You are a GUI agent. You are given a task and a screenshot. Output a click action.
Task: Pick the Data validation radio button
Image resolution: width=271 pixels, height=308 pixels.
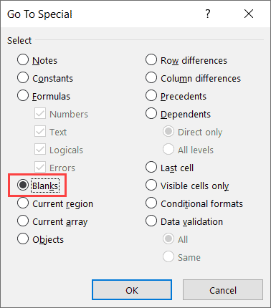[151, 221]
